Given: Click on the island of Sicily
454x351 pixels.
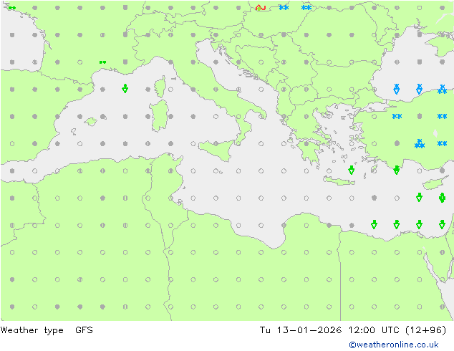Looking at the screenshot, I should tap(217, 150).
